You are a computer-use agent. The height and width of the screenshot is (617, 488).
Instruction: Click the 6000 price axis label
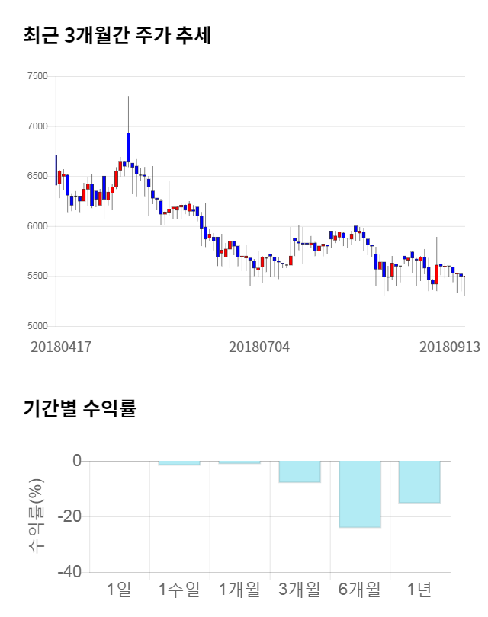pyautogui.click(x=37, y=226)
